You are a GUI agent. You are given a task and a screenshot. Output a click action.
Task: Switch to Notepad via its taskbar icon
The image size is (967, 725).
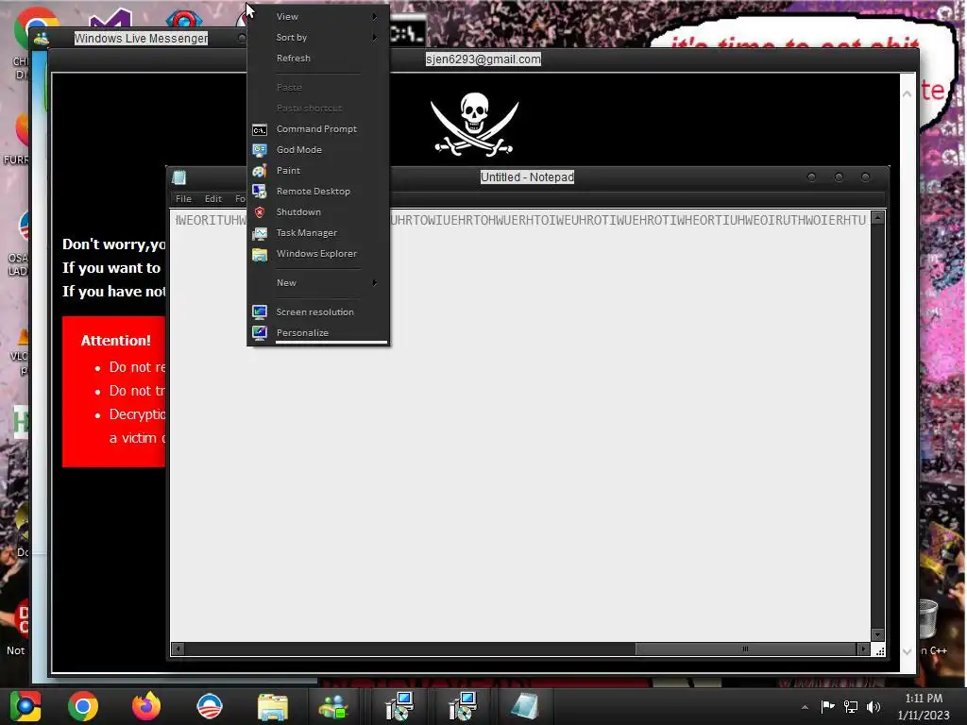click(525, 706)
